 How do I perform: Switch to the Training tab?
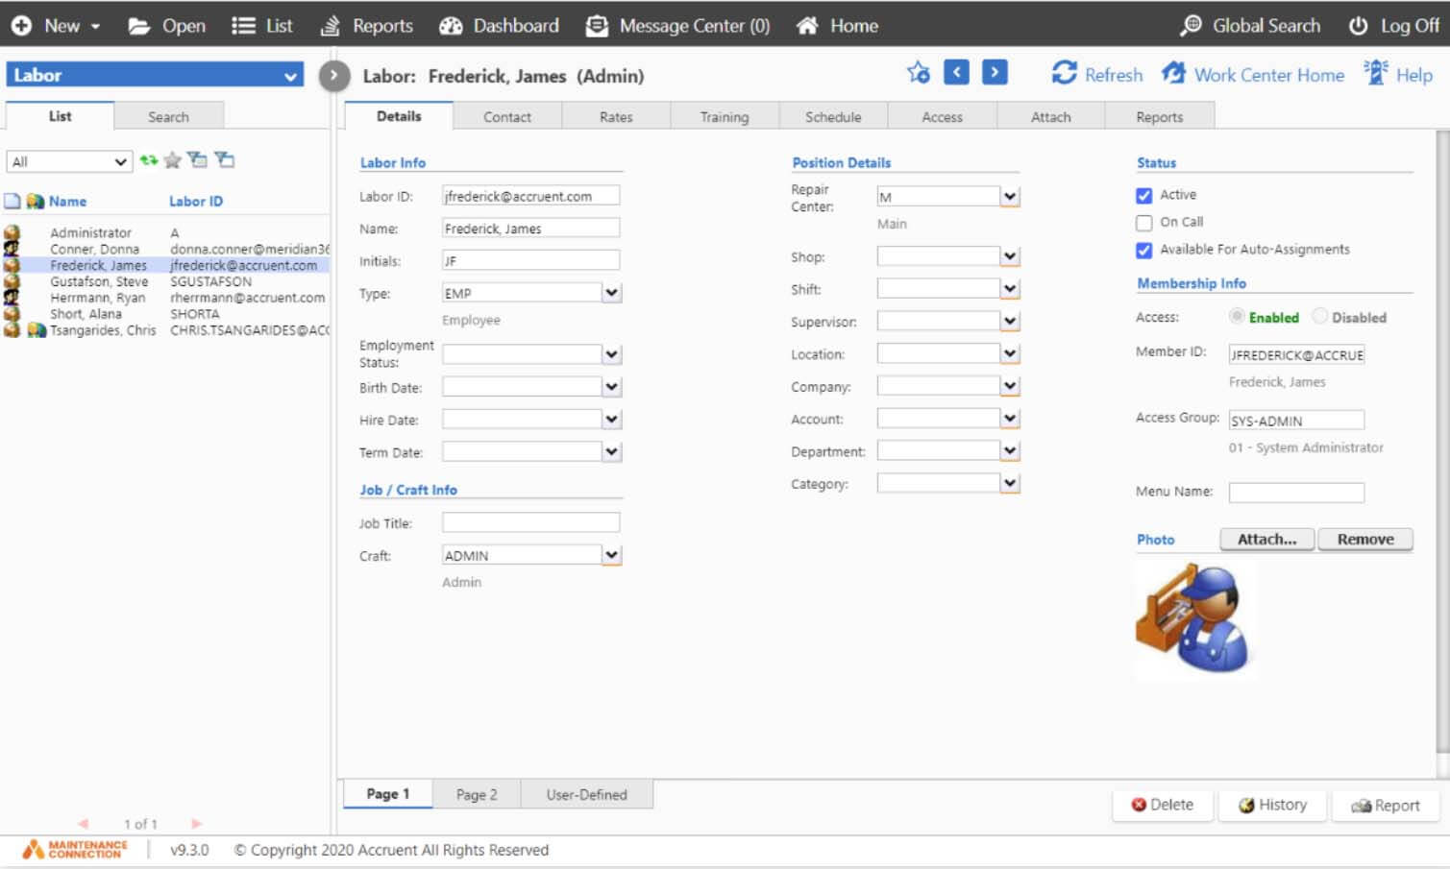(x=724, y=117)
